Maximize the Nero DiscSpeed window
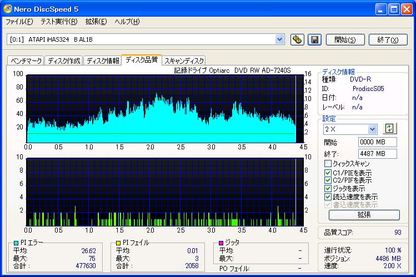 click(394, 9)
